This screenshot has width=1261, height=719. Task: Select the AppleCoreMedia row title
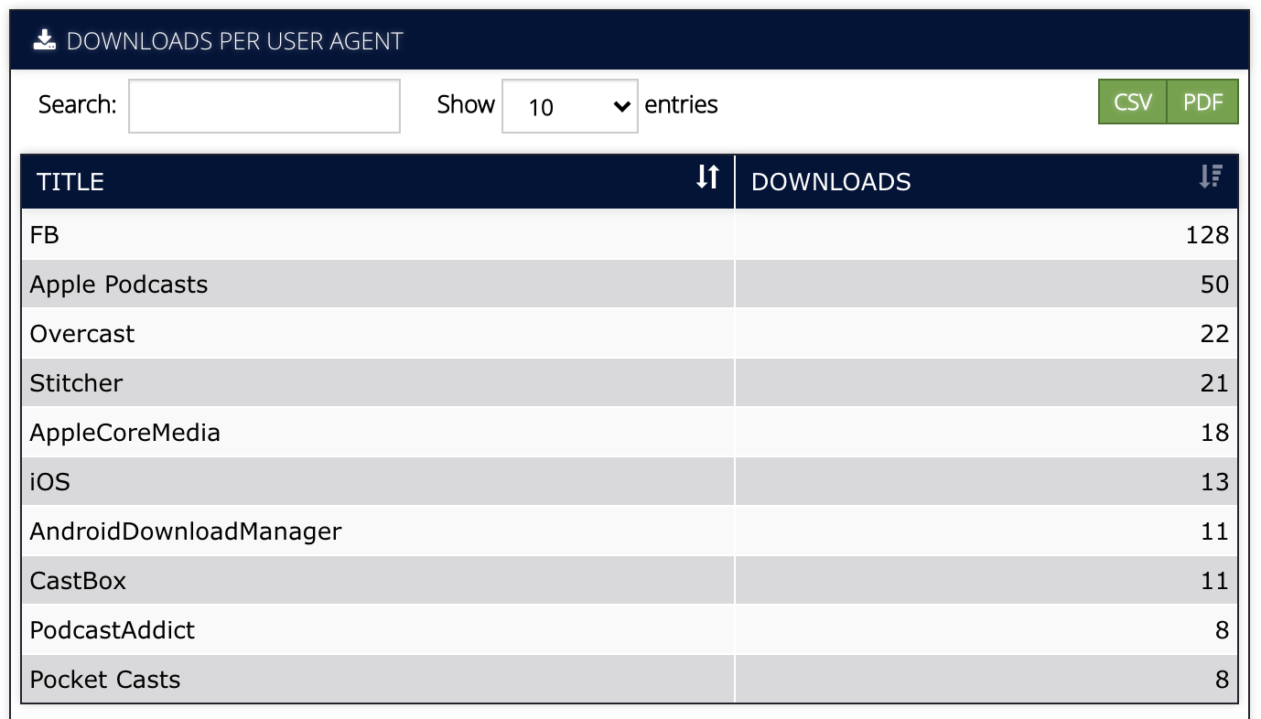125,433
